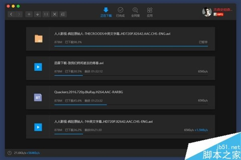Image resolution: width=241 pixels, height=160 pixels.
Task: Open the 应用 (Apps) tab
Action: (x=150, y=12)
